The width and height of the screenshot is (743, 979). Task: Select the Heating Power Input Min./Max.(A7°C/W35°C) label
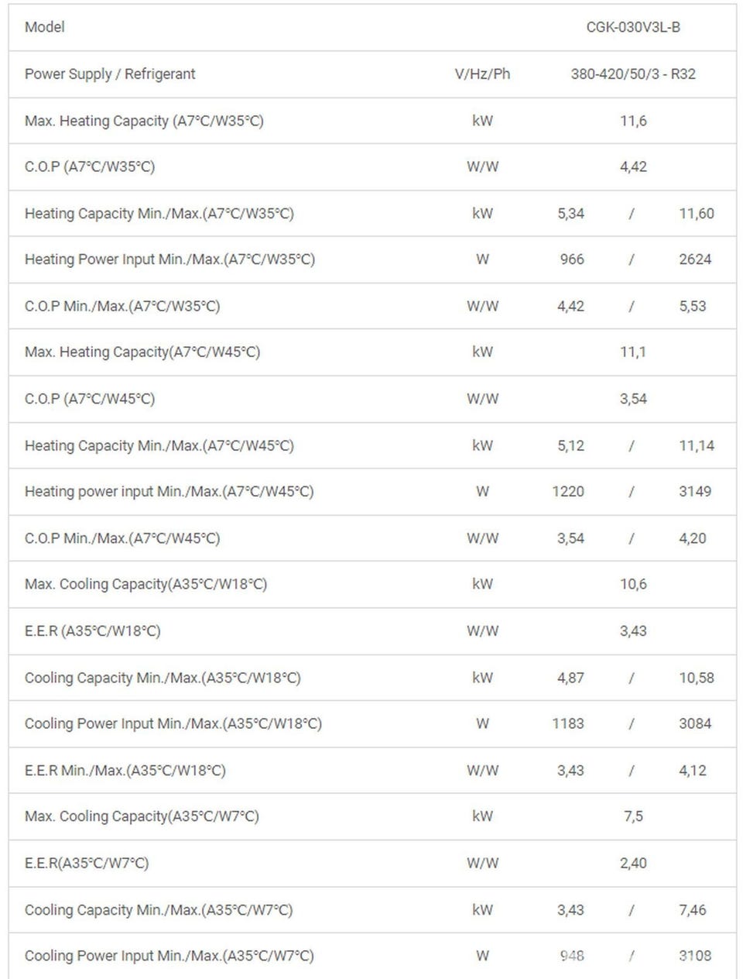click(169, 259)
